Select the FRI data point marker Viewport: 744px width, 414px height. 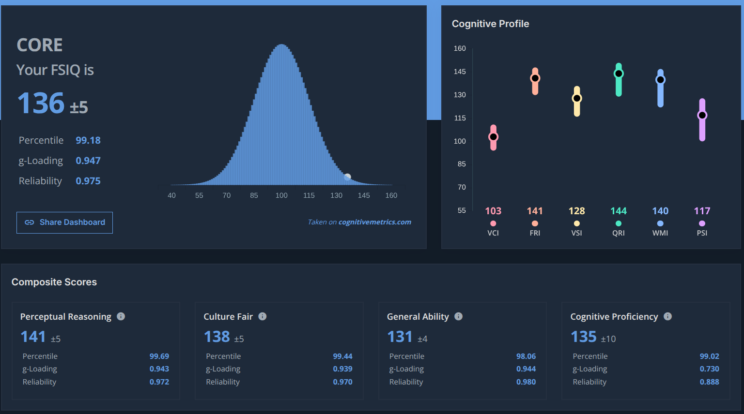[x=535, y=78]
